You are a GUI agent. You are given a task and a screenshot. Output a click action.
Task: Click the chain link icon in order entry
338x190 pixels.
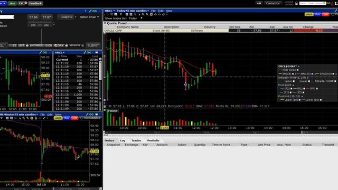[x=95, y=11]
